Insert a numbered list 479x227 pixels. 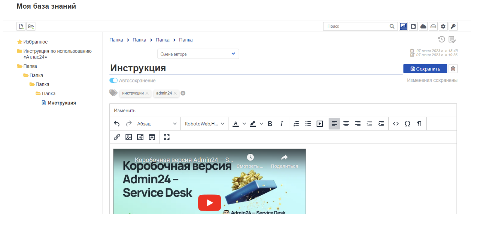click(x=296, y=124)
